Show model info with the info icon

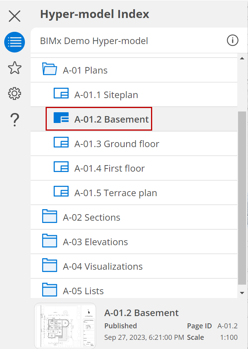pos(232,40)
